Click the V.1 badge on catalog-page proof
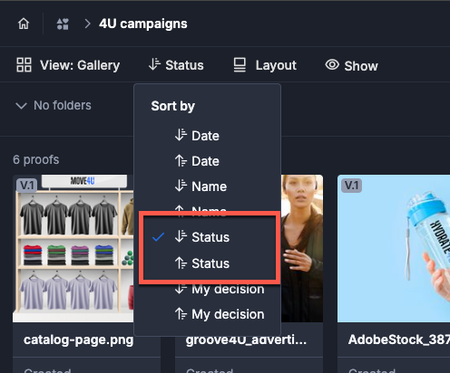Screen dimensions: 450x373 (x=27, y=186)
